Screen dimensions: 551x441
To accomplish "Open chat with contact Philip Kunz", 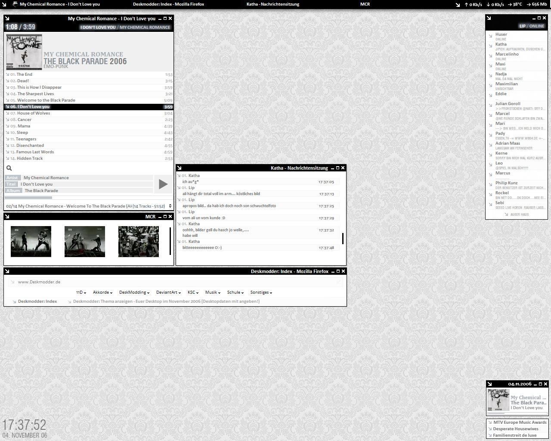I will tap(517, 185).
